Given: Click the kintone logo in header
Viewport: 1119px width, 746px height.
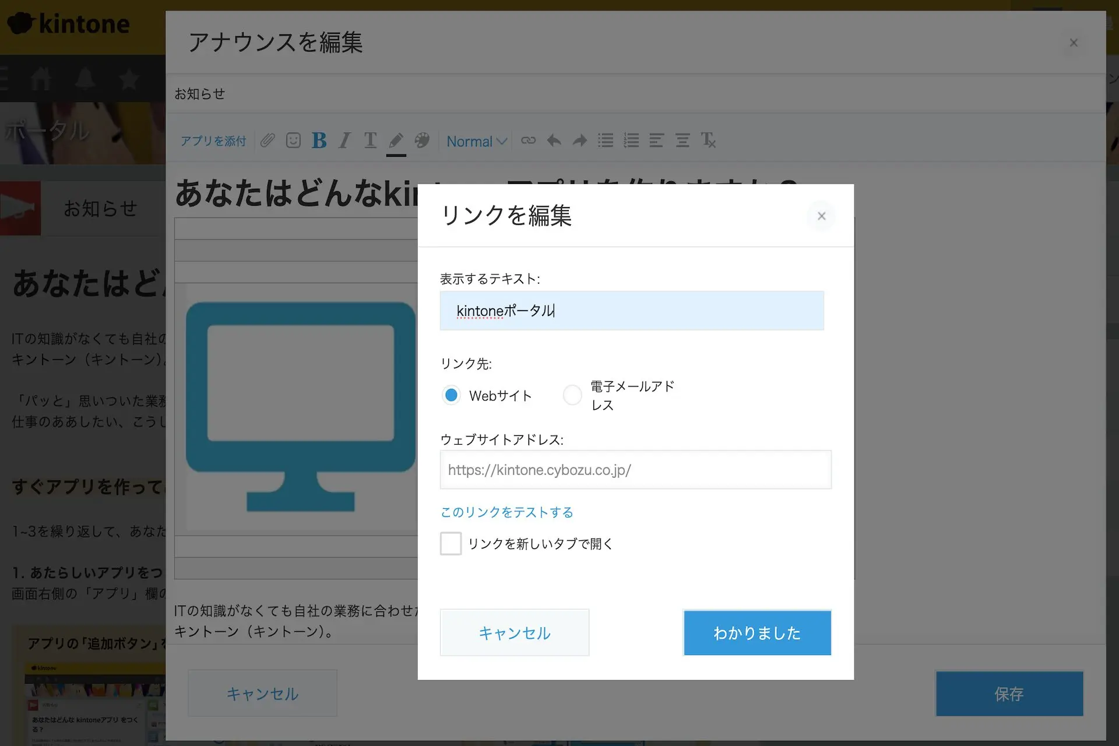Looking at the screenshot, I should click(x=69, y=24).
